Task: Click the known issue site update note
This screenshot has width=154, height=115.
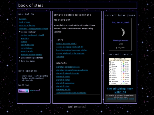Action: (35, 78)
